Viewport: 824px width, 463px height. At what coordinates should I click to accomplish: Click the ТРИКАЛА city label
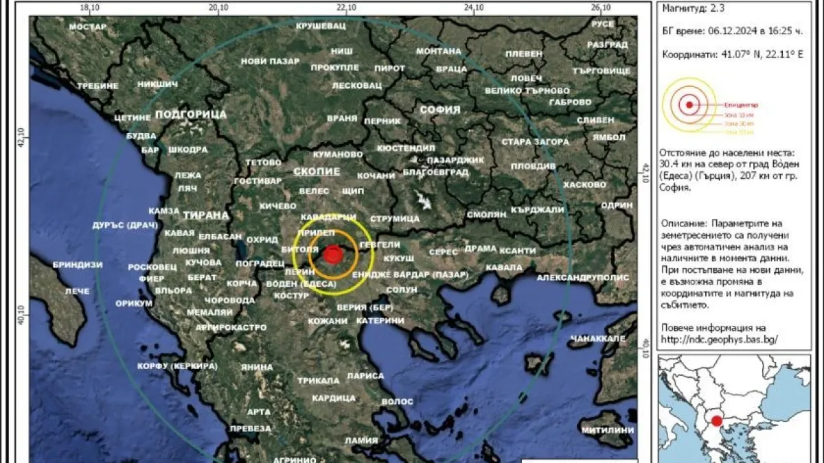click(319, 381)
